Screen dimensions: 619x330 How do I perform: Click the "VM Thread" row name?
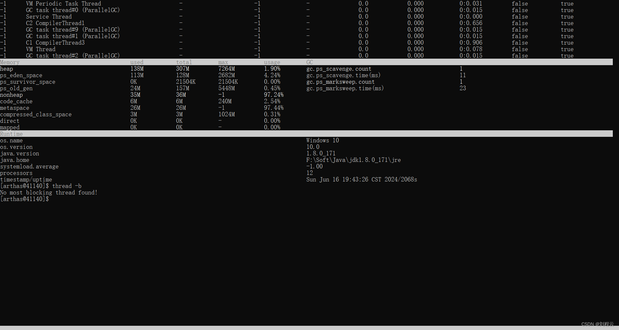[x=41, y=49]
